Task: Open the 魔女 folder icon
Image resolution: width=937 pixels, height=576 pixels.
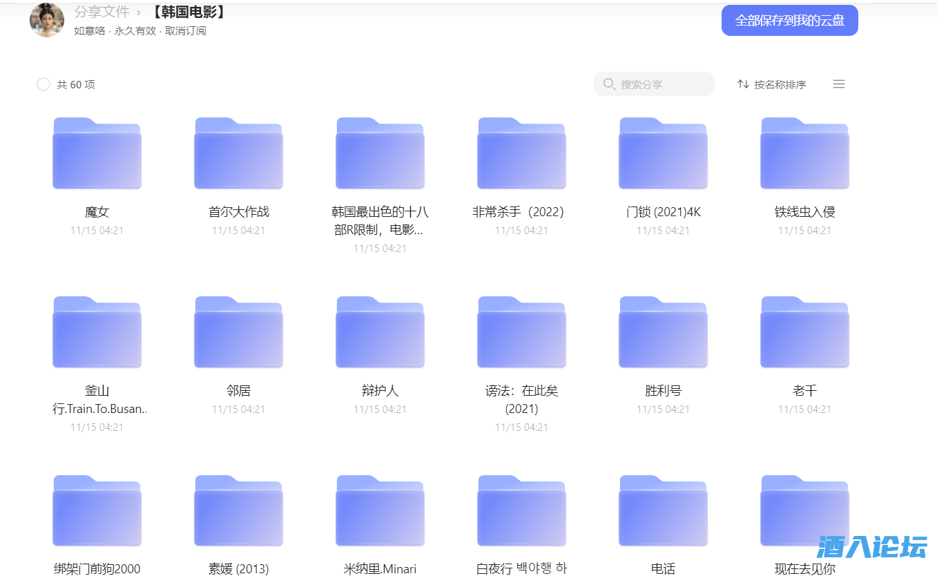Action: pos(97,153)
